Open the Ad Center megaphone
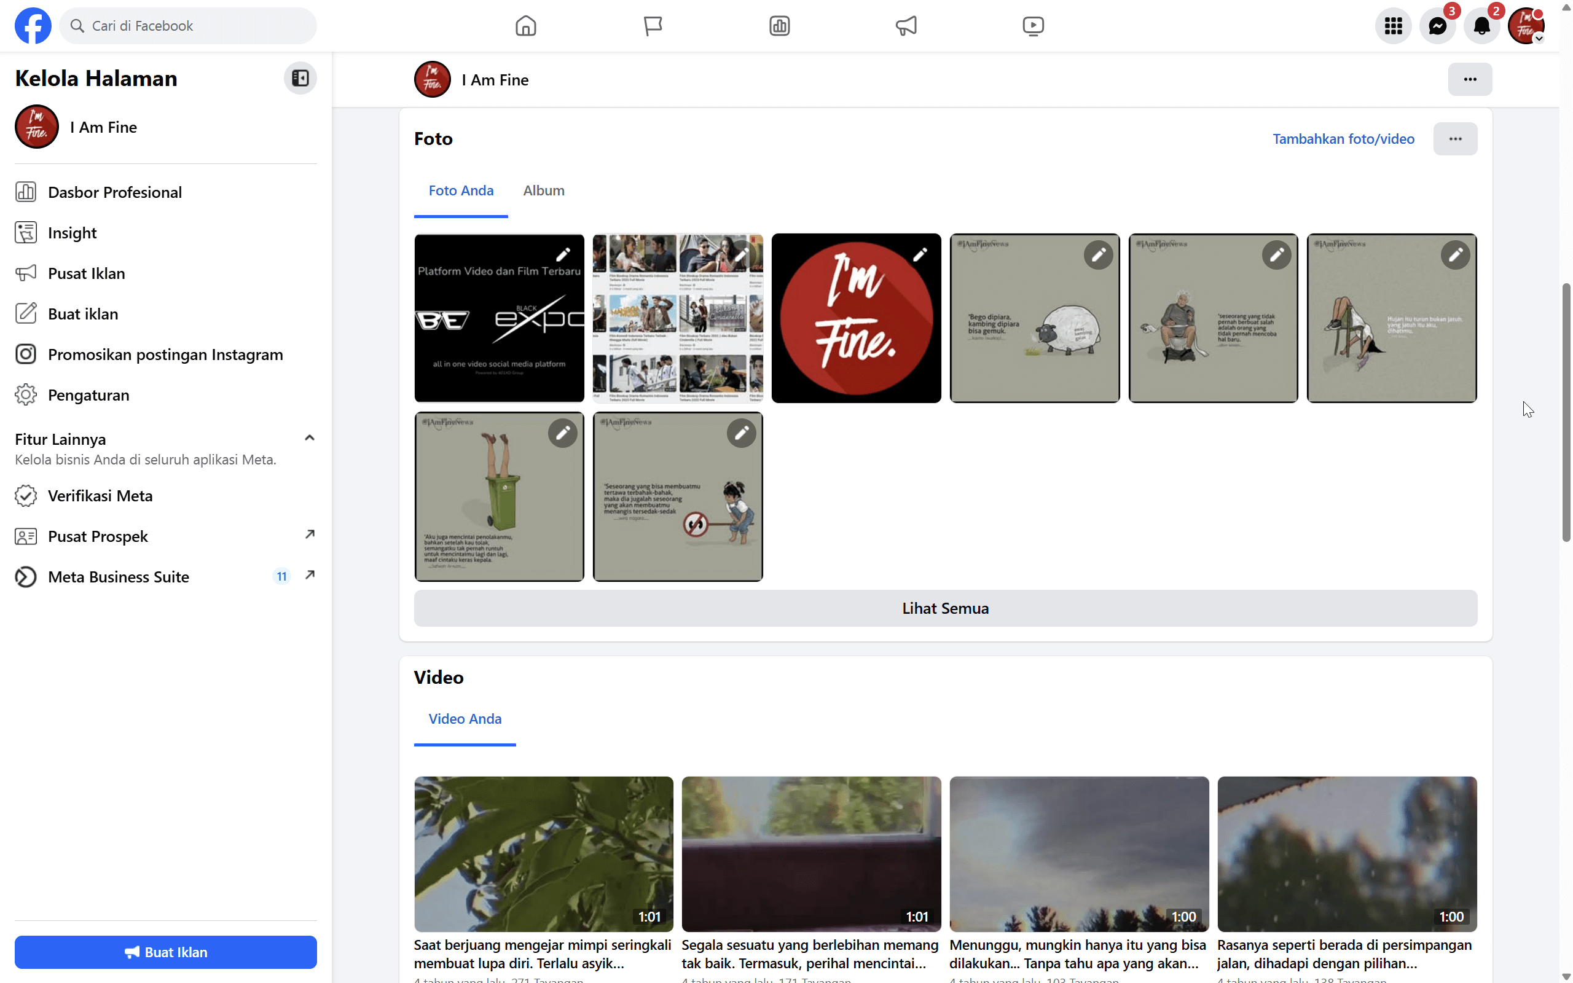The width and height of the screenshot is (1573, 983). (906, 25)
